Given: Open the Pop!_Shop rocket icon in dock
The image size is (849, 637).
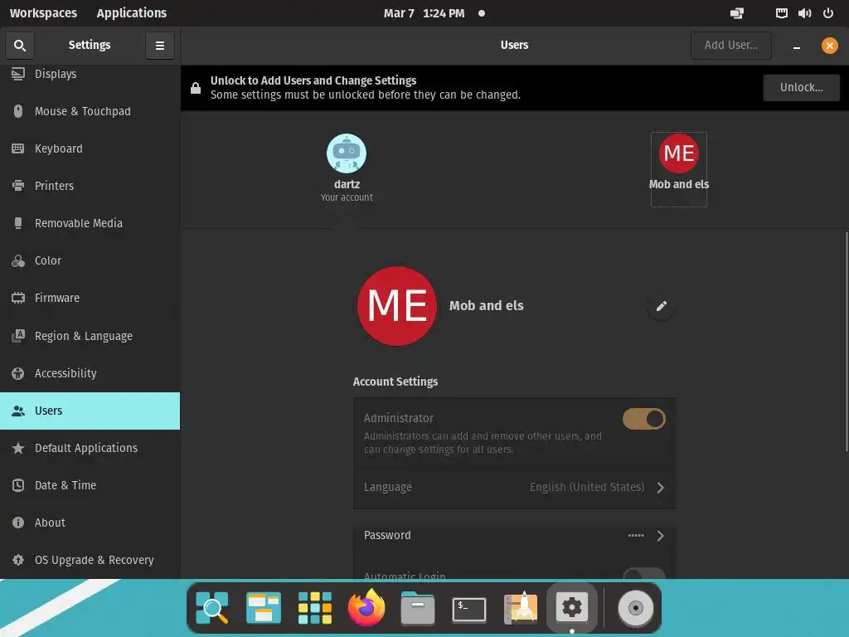Looking at the screenshot, I should click(x=521, y=608).
